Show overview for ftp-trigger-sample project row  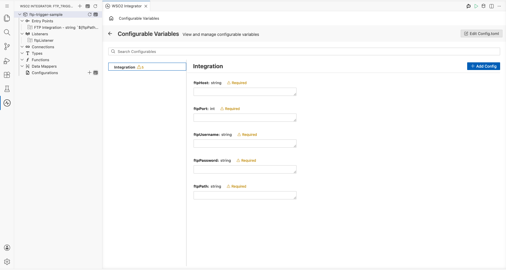[96, 14]
